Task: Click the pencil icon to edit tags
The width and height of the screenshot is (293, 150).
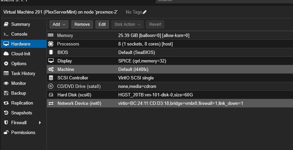Action: [x=145, y=12]
